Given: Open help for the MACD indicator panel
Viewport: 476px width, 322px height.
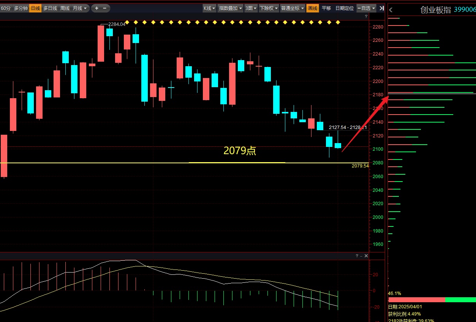Looking at the screenshot, I should (357, 256).
